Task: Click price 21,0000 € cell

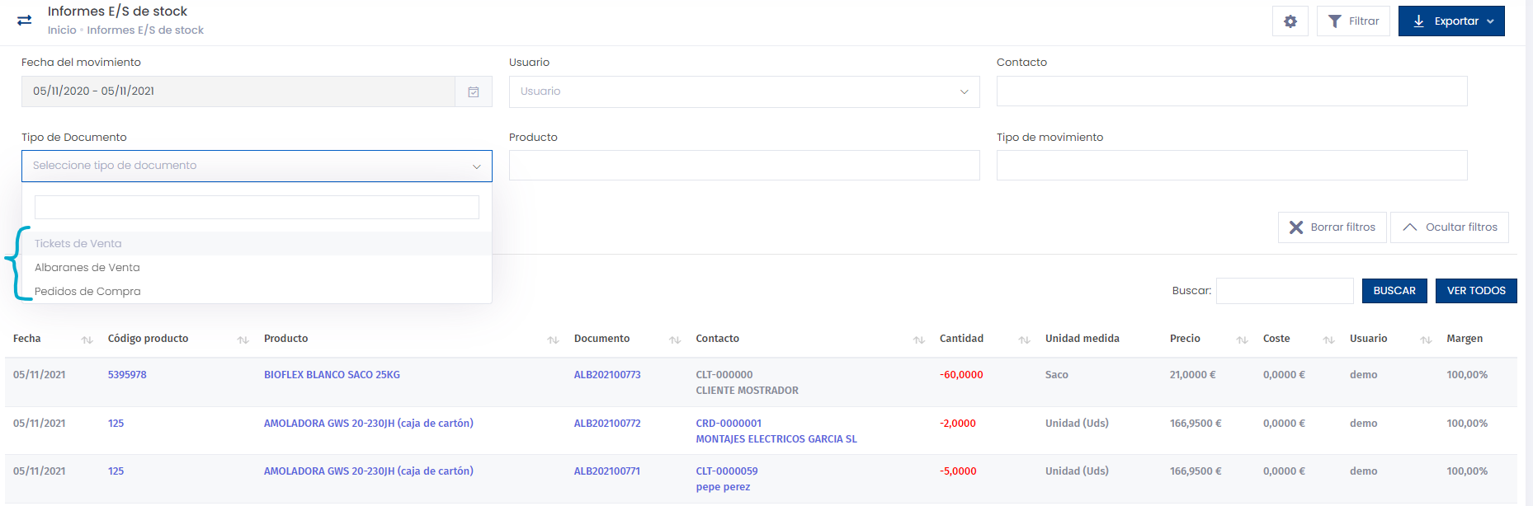Action: (x=1192, y=375)
